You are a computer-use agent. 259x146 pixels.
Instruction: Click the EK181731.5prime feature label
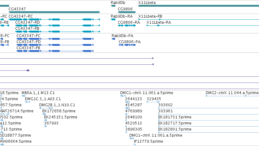(175, 117)
